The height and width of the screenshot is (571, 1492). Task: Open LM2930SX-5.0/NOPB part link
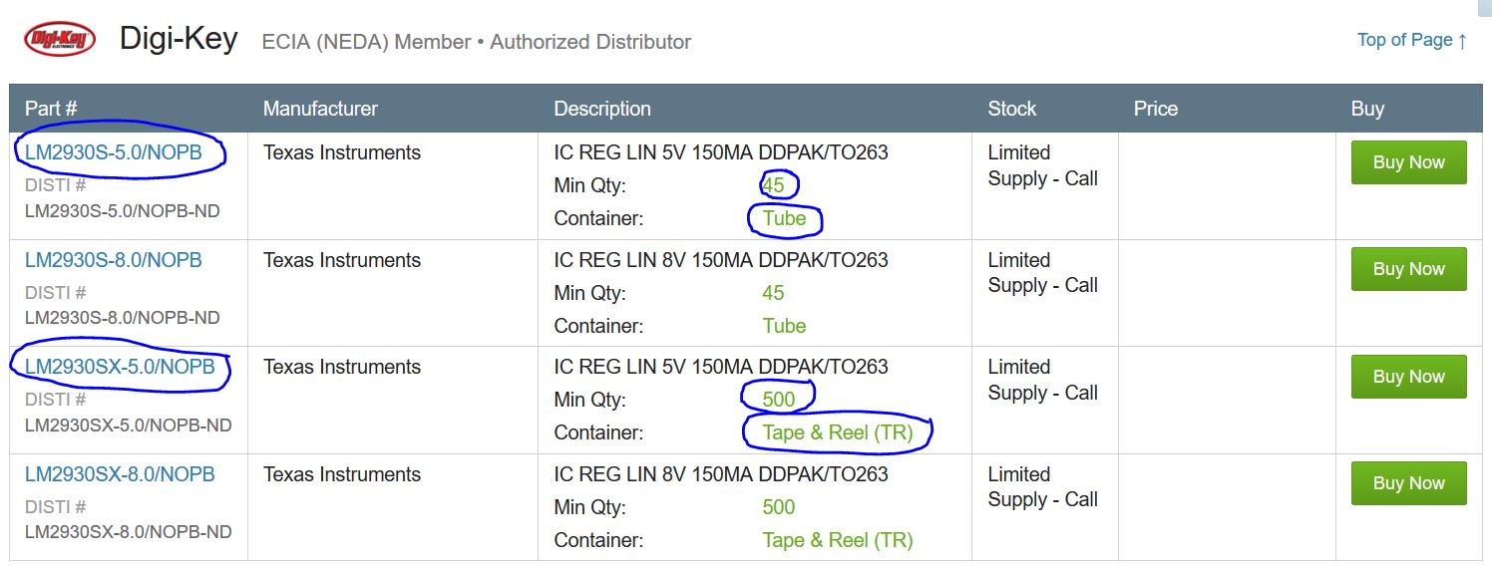[120, 367]
